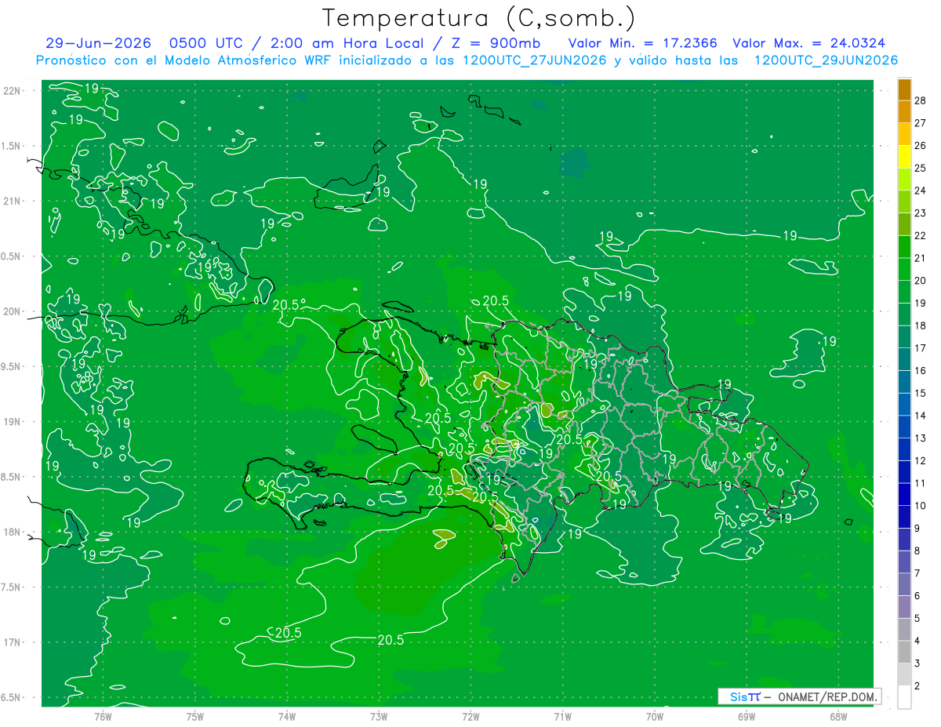Select the color bar value label '5'
The width and height of the screenshot is (941, 727).
[918, 618]
